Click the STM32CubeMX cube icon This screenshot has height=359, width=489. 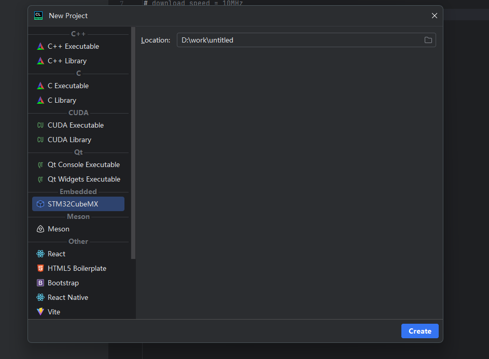click(40, 204)
